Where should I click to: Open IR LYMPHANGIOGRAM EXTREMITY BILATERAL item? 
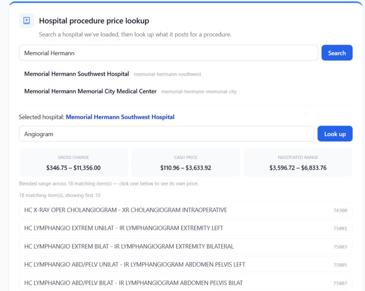pyautogui.click(x=185, y=246)
